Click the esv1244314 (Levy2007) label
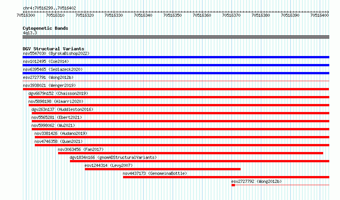340x200 pixels. (x=108, y=165)
